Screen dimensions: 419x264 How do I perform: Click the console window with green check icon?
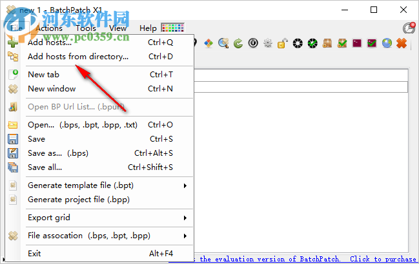(x=372, y=43)
